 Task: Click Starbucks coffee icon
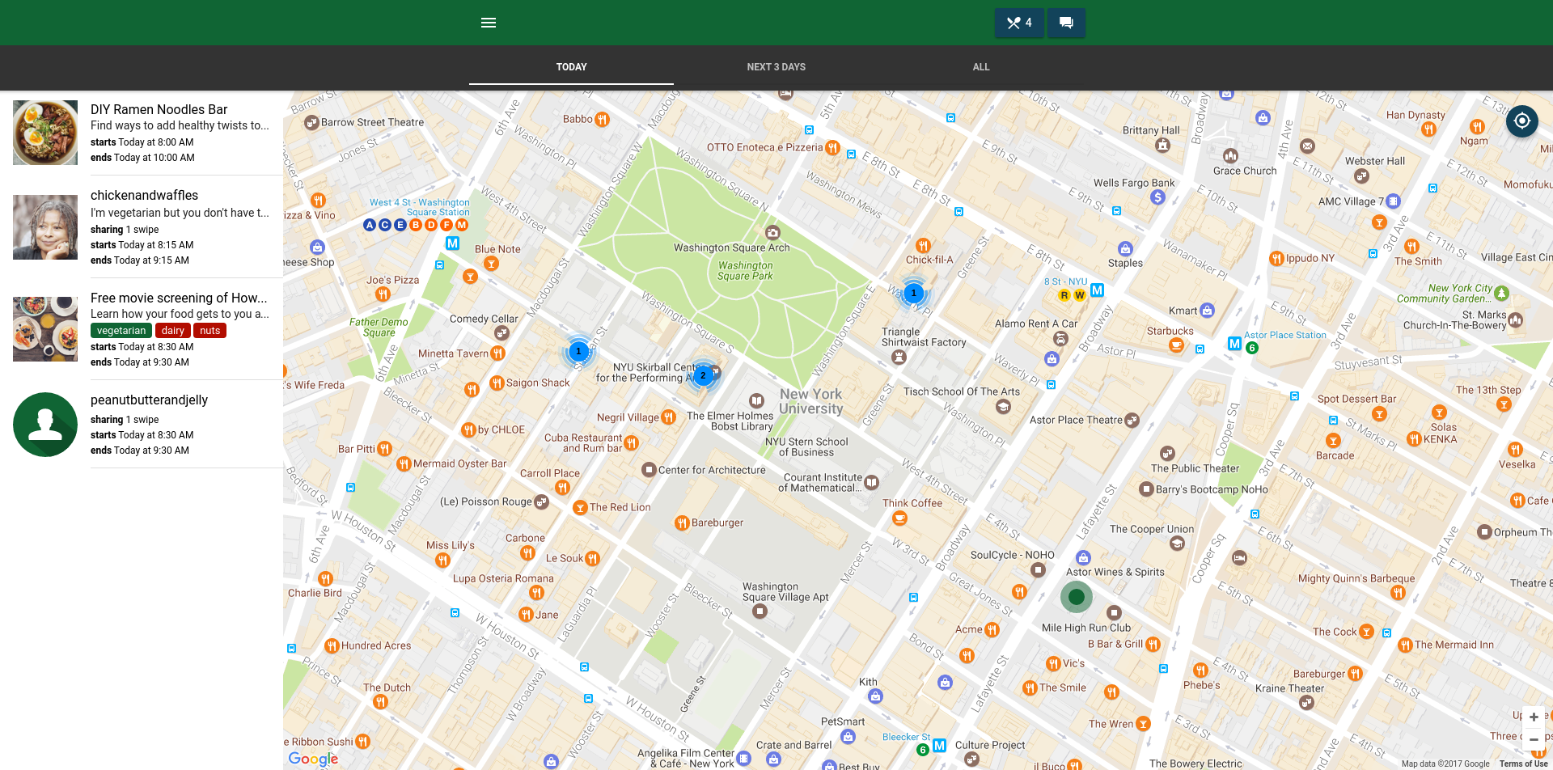click(1177, 345)
